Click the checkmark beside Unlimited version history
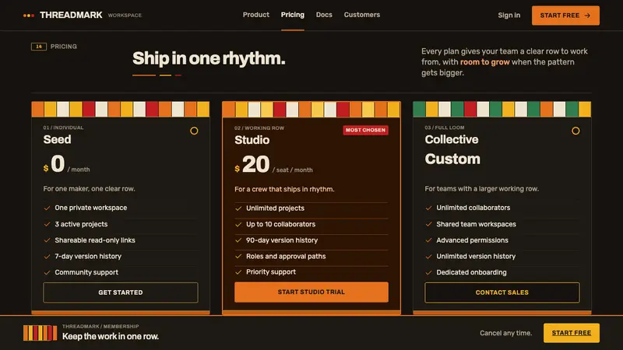Viewport: 623px width, 350px height. [x=429, y=257]
